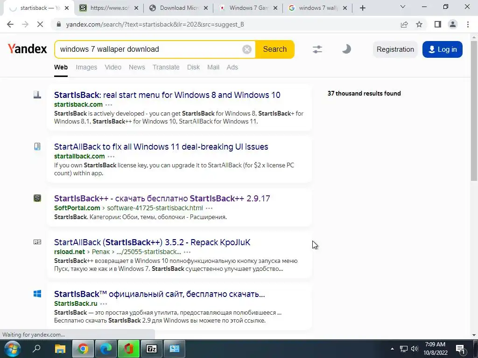Open Chrome profile avatar icon
478x358 pixels.
[x=453, y=24]
